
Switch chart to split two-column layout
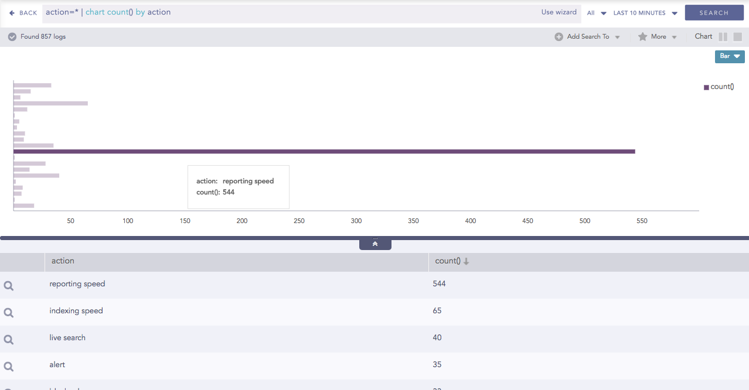(x=723, y=37)
